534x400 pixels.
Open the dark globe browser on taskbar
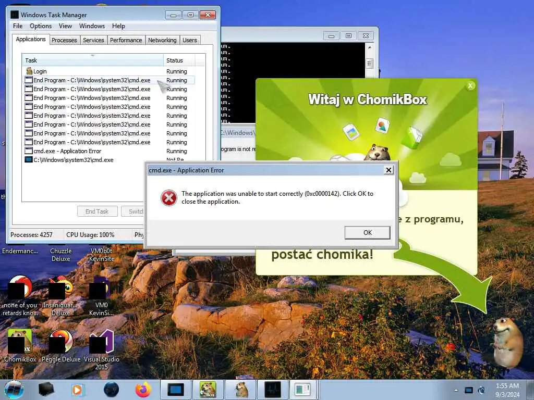coord(112,390)
